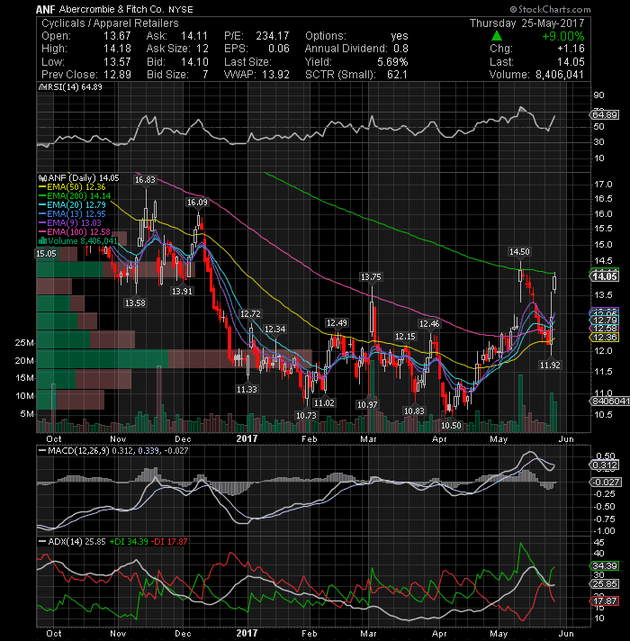Click the 0.312 MACD axis tag
Screen dimensions: 630x641
[605, 465]
